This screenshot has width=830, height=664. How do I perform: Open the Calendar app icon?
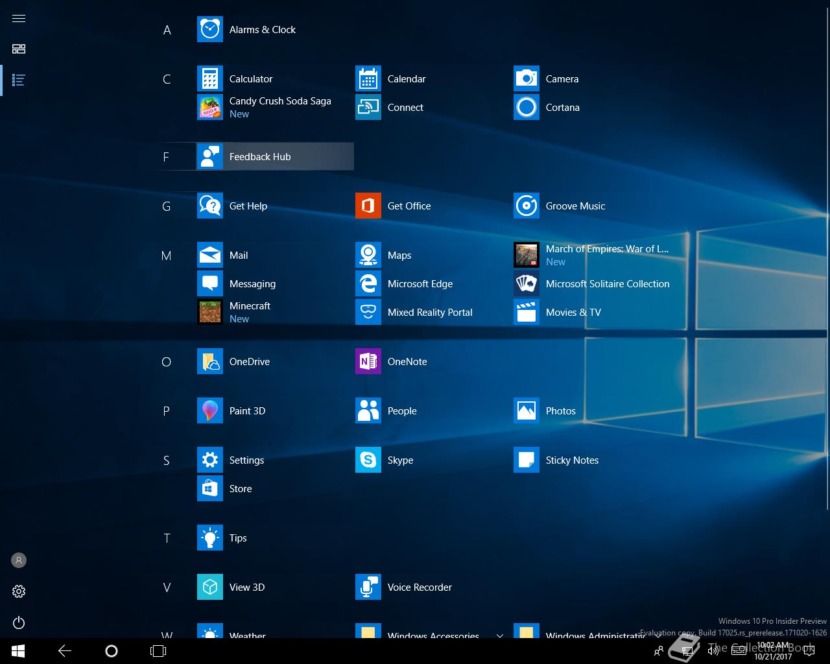pos(368,79)
